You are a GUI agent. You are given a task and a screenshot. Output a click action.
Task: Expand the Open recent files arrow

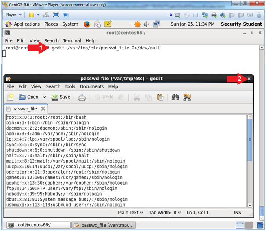(x=44, y=97)
